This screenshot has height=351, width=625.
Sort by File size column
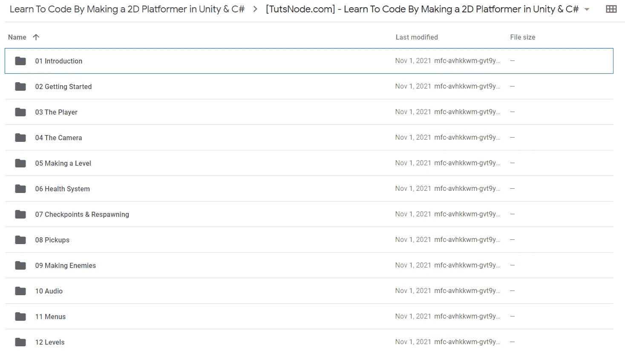pyautogui.click(x=523, y=37)
